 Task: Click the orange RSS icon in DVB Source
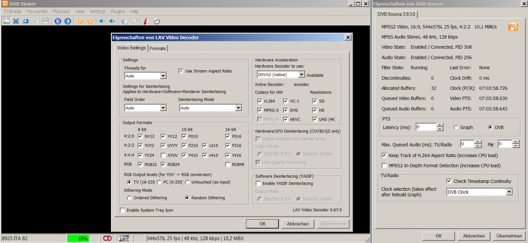click(x=513, y=27)
